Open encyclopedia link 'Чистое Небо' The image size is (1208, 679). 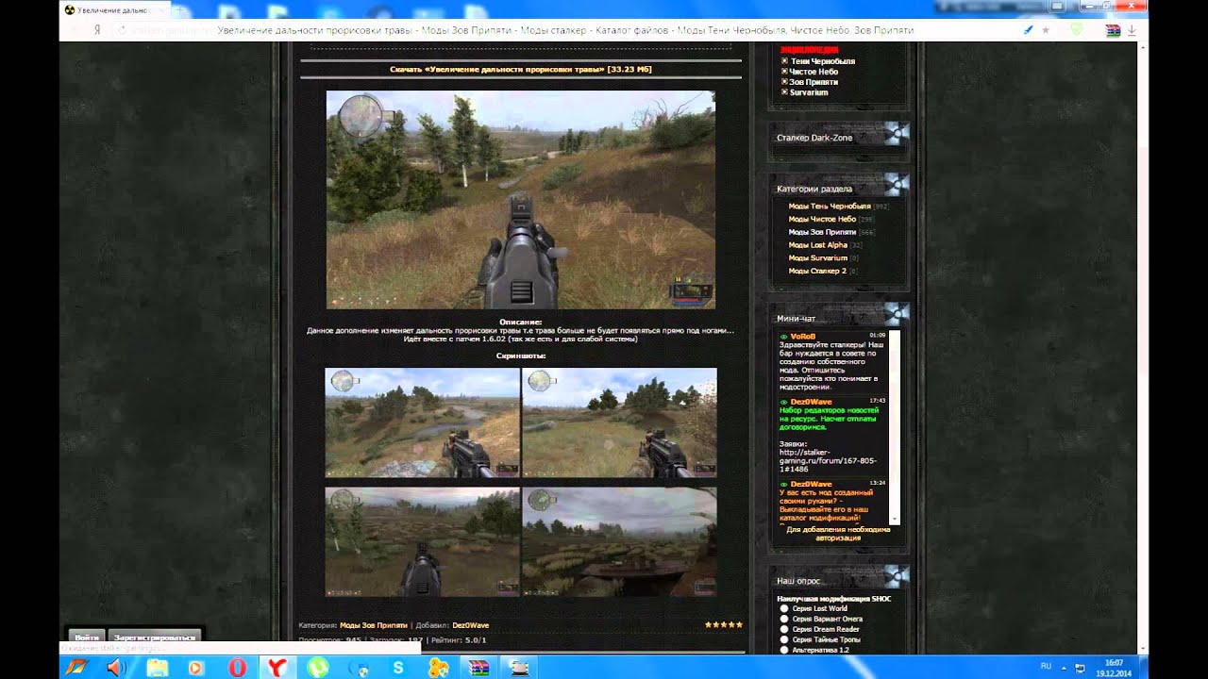click(x=814, y=72)
